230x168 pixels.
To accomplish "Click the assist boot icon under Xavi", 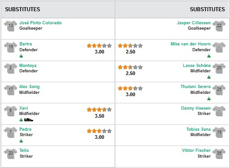I will [x=29, y=119].
